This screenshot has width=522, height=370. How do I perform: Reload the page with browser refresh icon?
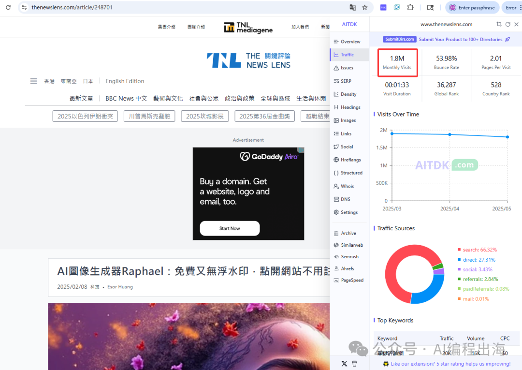[8, 7]
